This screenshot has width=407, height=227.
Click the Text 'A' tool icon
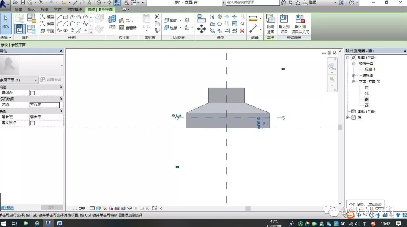(x=90, y=3)
